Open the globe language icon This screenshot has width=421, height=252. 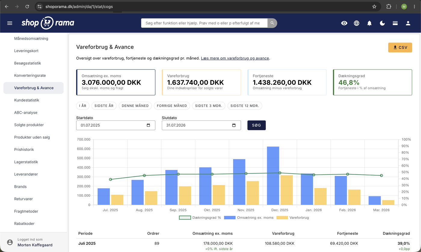coord(357,23)
